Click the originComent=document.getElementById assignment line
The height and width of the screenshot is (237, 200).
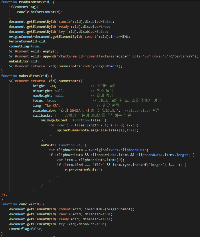[70, 37]
